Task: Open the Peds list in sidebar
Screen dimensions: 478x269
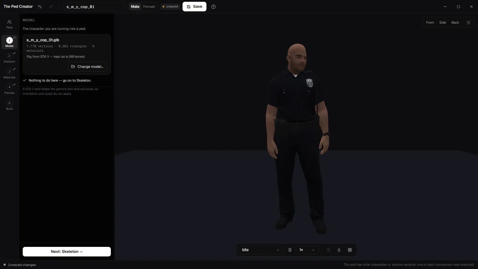Action: click(9, 24)
